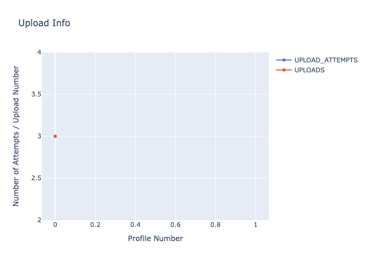367x262 pixels.
Task: Select the Profile Number axis title
Action: click(x=155, y=238)
